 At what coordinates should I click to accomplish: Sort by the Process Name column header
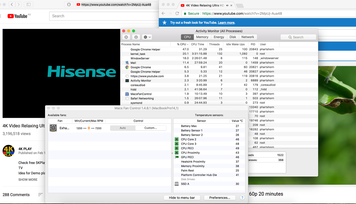click(x=145, y=44)
